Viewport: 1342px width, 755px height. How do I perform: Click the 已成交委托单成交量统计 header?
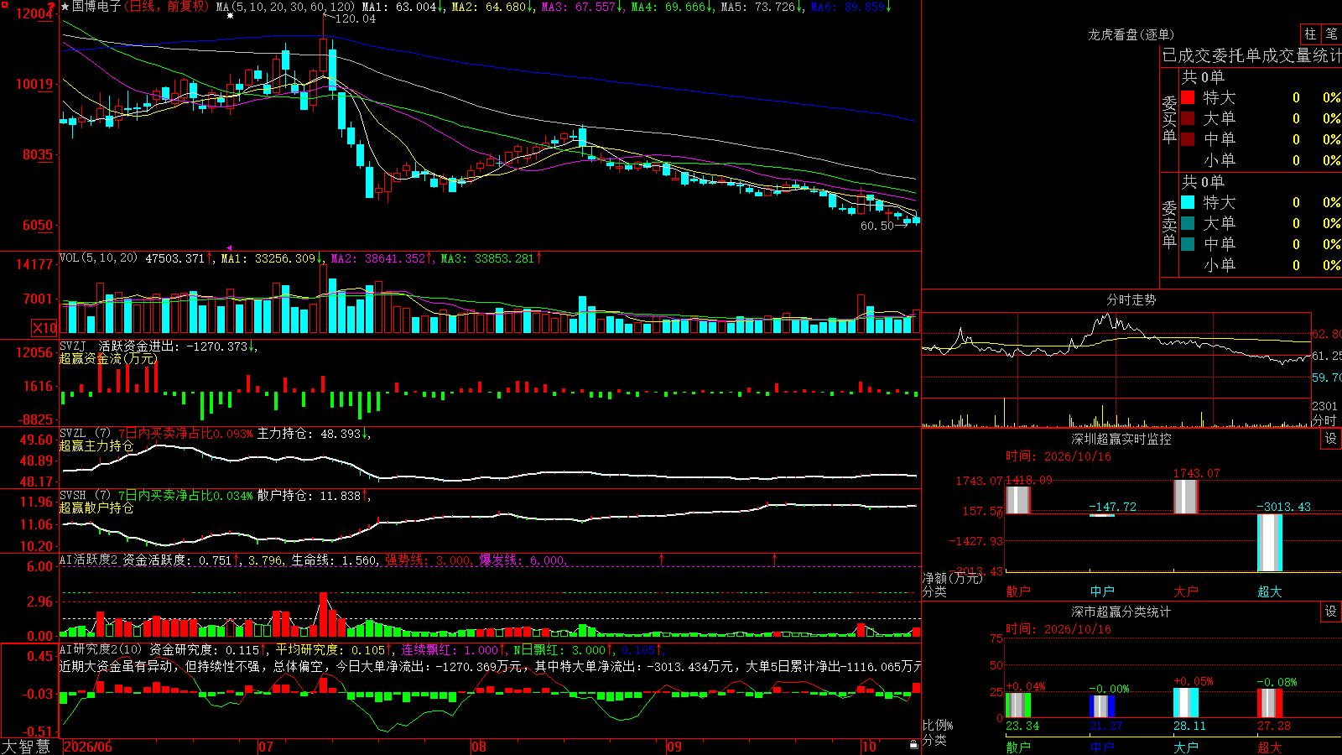tap(1251, 55)
